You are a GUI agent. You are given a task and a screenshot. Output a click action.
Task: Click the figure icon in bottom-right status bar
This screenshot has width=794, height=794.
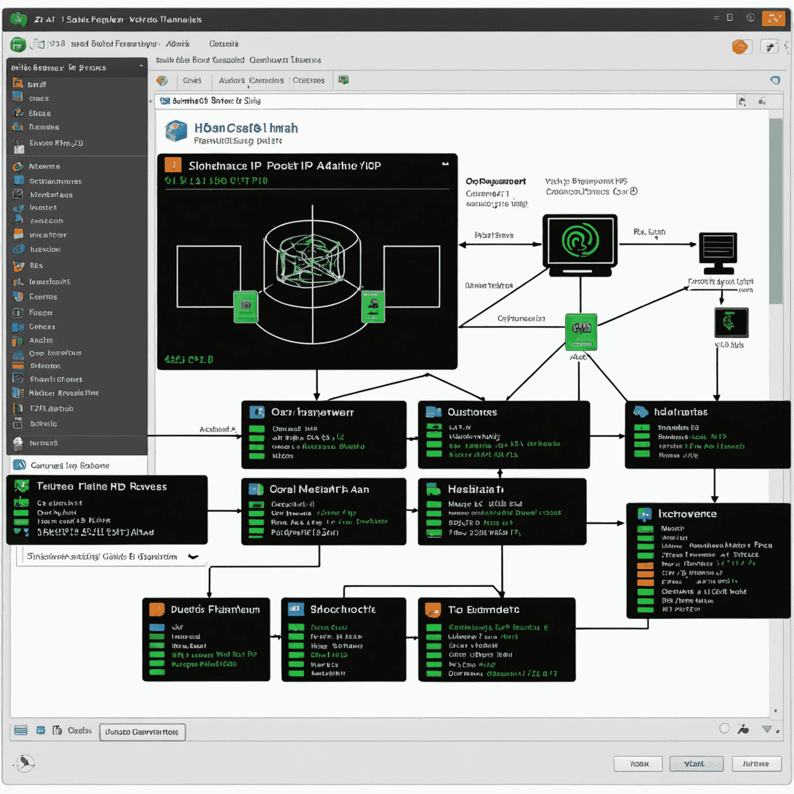point(743,729)
